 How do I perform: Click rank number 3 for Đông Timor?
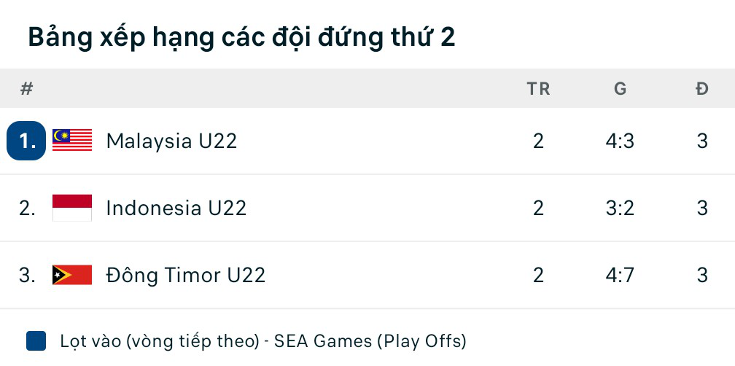click(27, 275)
